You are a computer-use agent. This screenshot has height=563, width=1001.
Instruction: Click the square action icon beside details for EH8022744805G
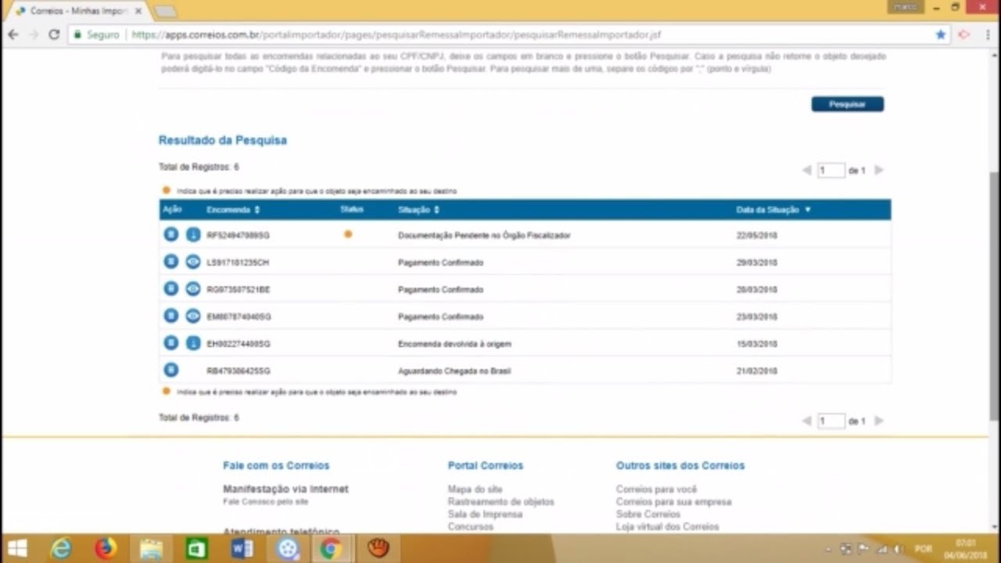pyautogui.click(x=193, y=342)
